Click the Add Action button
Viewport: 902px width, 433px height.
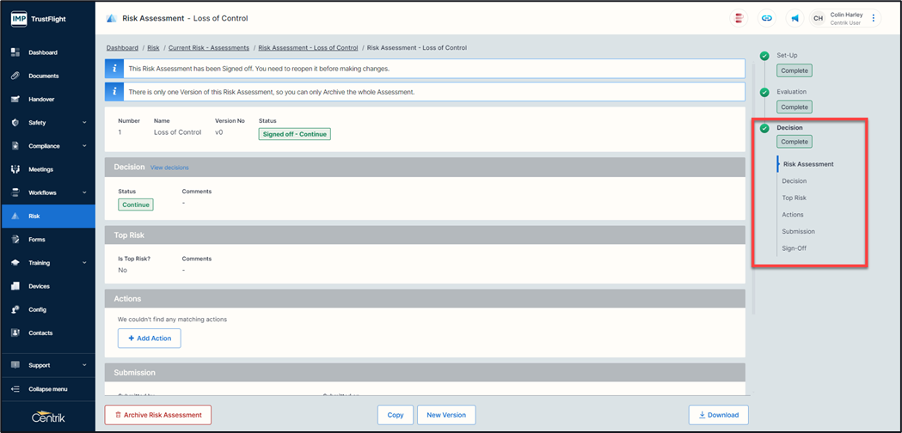tap(150, 338)
